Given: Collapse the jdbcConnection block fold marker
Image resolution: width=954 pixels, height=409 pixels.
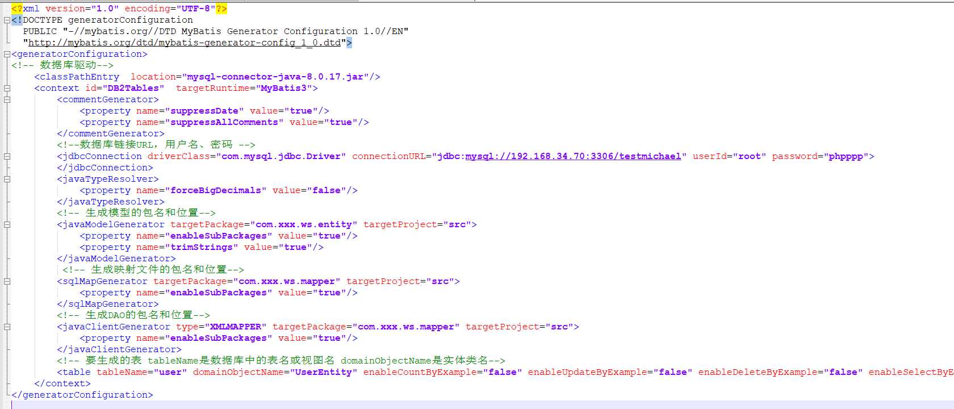Looking at the screenshot, I should (7, 156).
